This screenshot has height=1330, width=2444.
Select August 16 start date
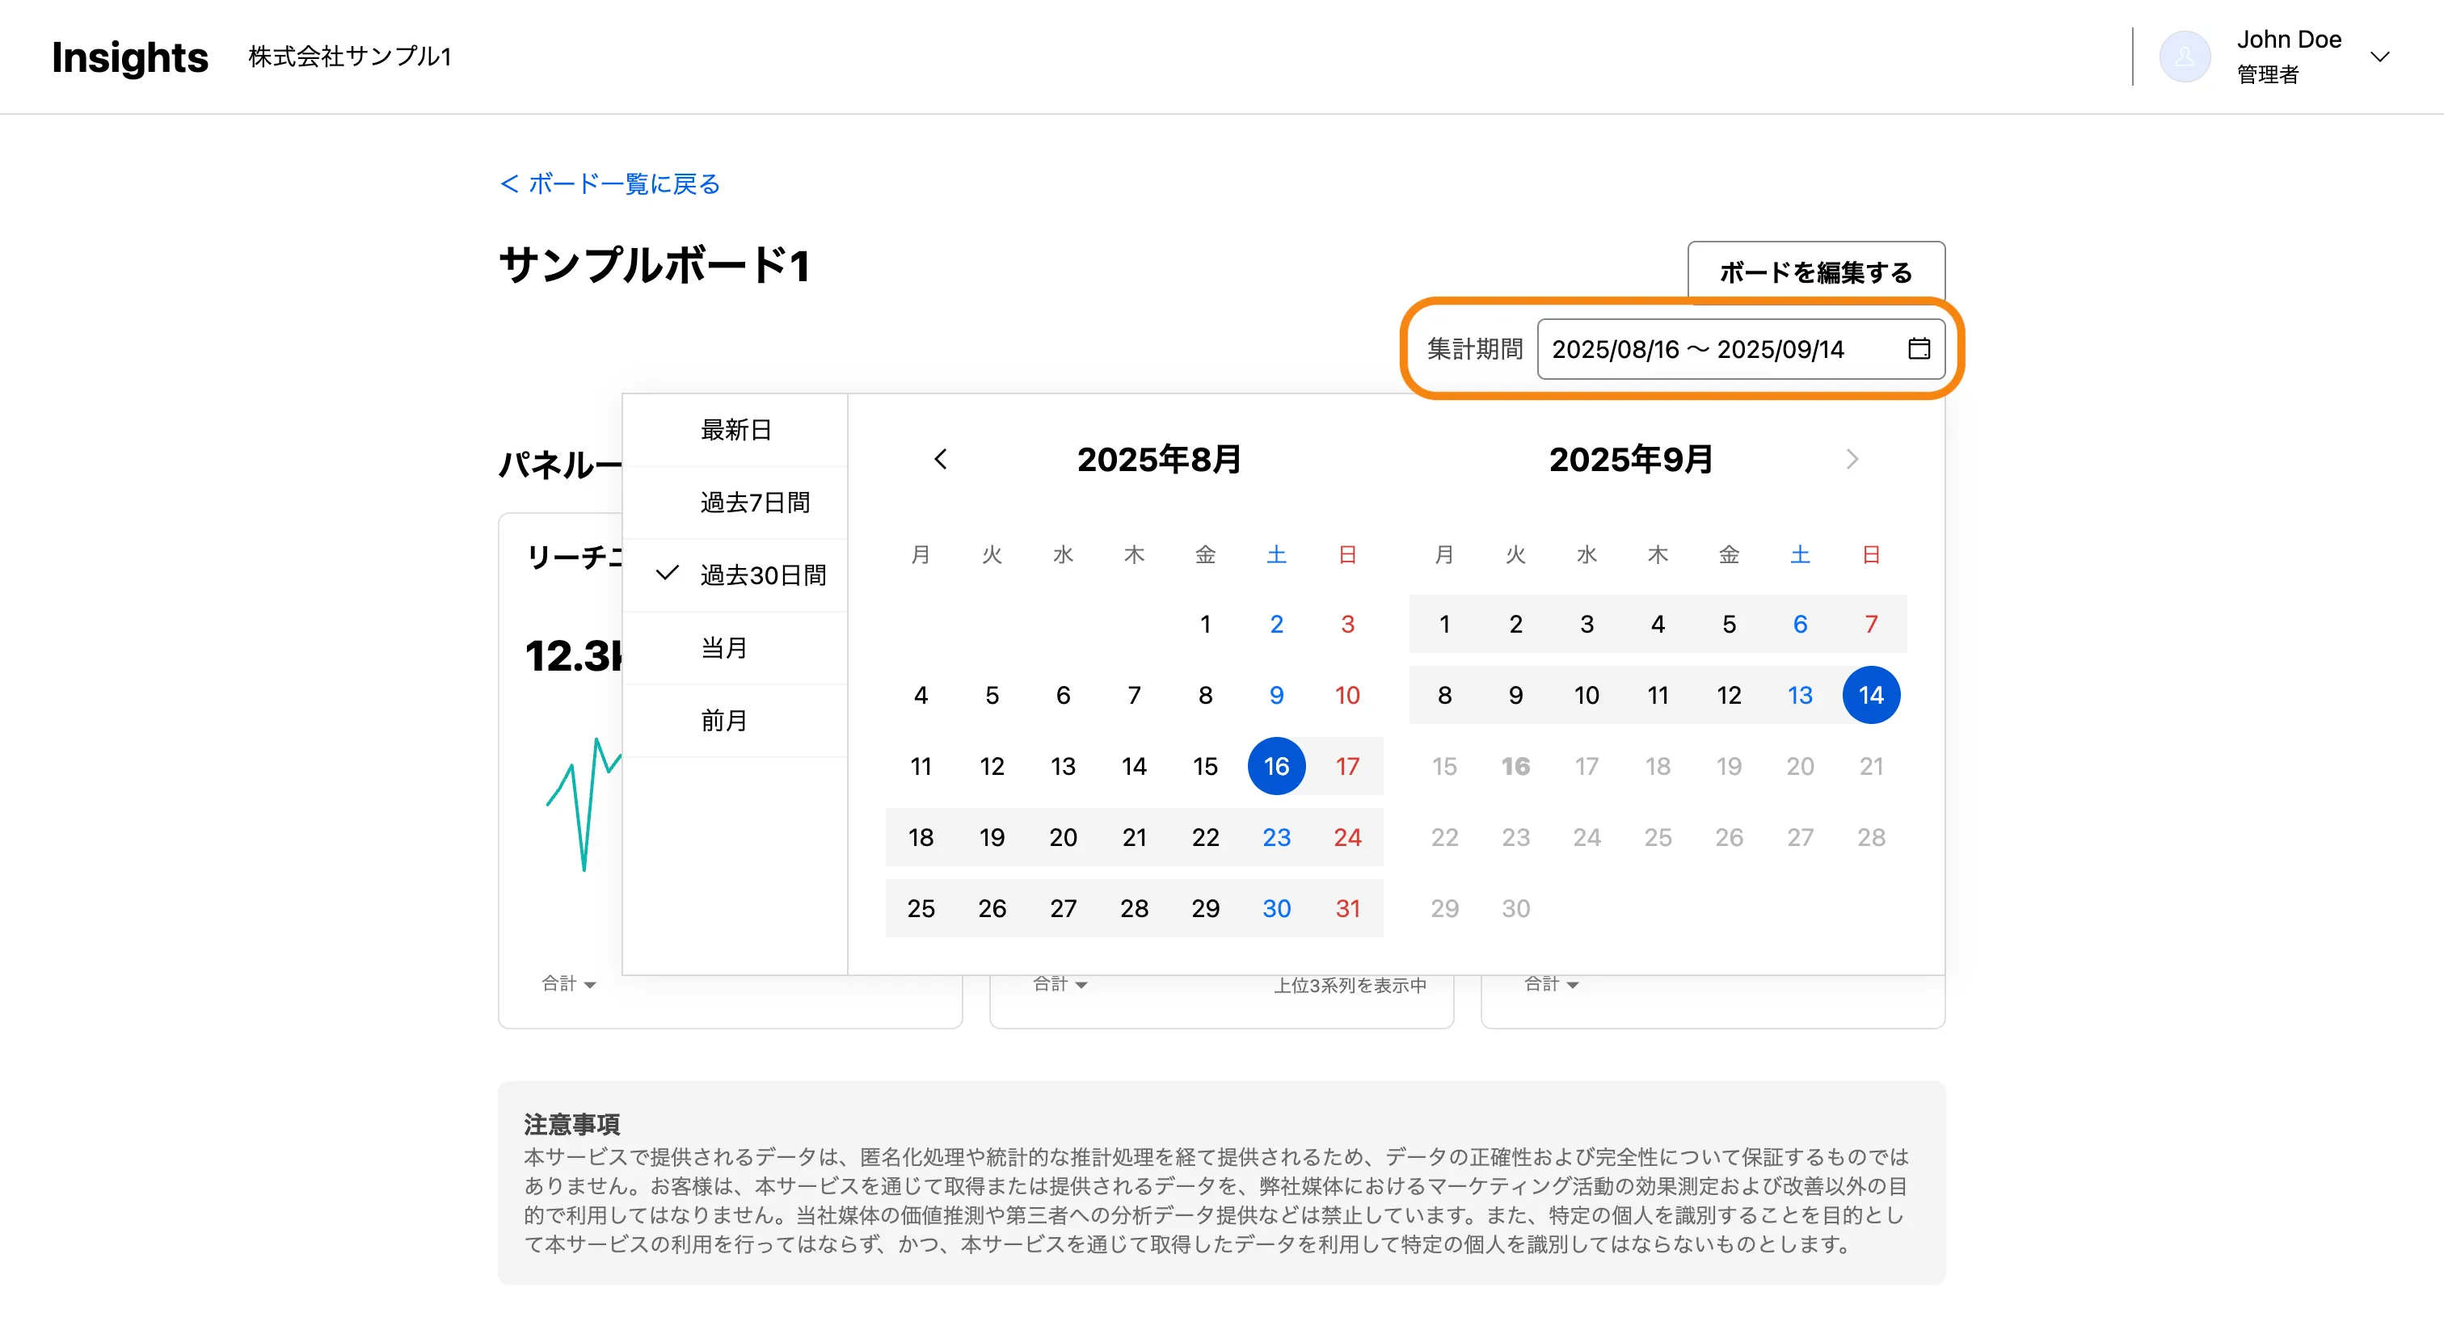pyautogui.click(x=1276, y=767)
